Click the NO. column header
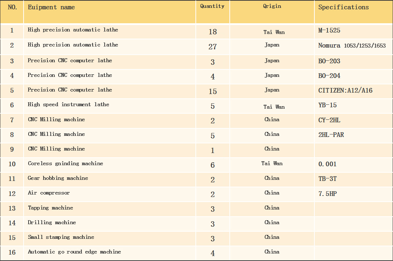The image size is (393, 261). [x=12, y=7]
